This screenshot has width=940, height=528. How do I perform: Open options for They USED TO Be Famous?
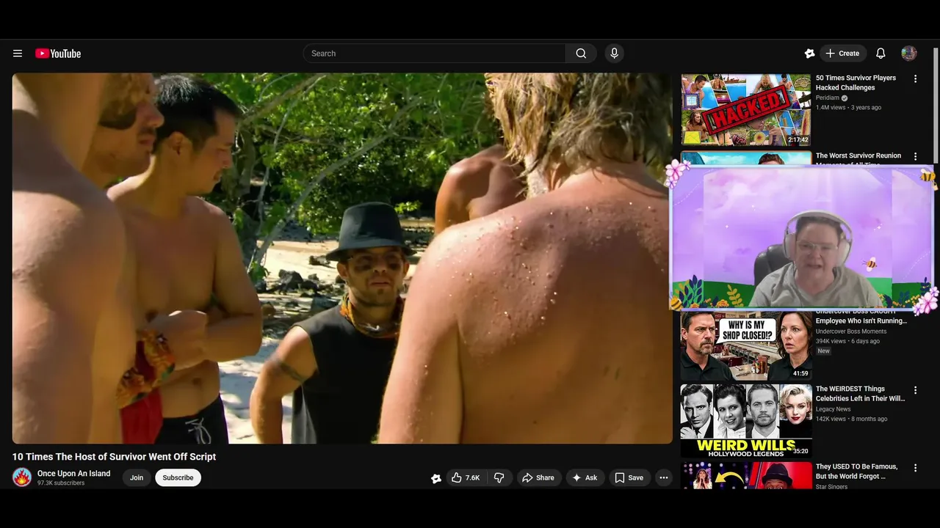[915, 468]
